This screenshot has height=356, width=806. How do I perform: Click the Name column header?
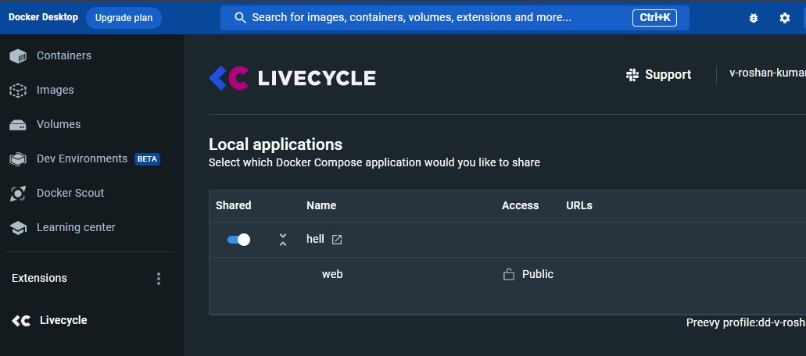321,205
